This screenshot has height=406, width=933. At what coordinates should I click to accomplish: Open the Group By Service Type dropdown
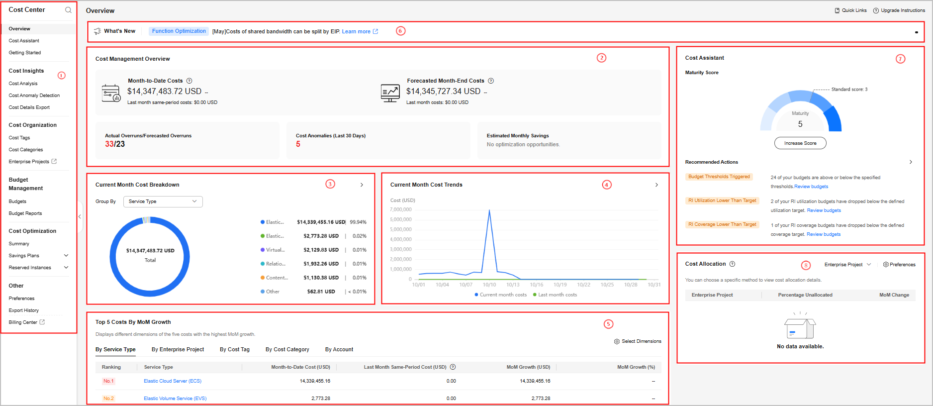point(163,202)
